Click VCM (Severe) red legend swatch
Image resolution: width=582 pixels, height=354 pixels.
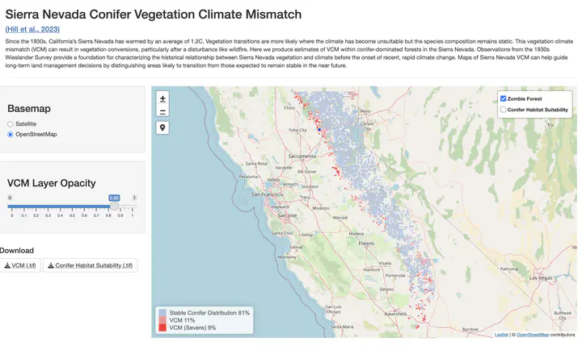click(x=162, y=327)
